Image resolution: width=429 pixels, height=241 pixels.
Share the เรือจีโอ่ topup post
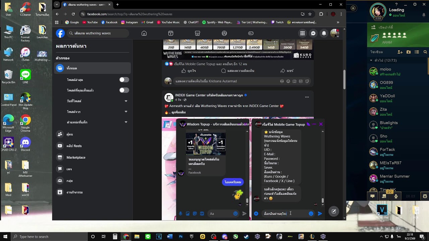pyautogui.click(x=287, y=71)
